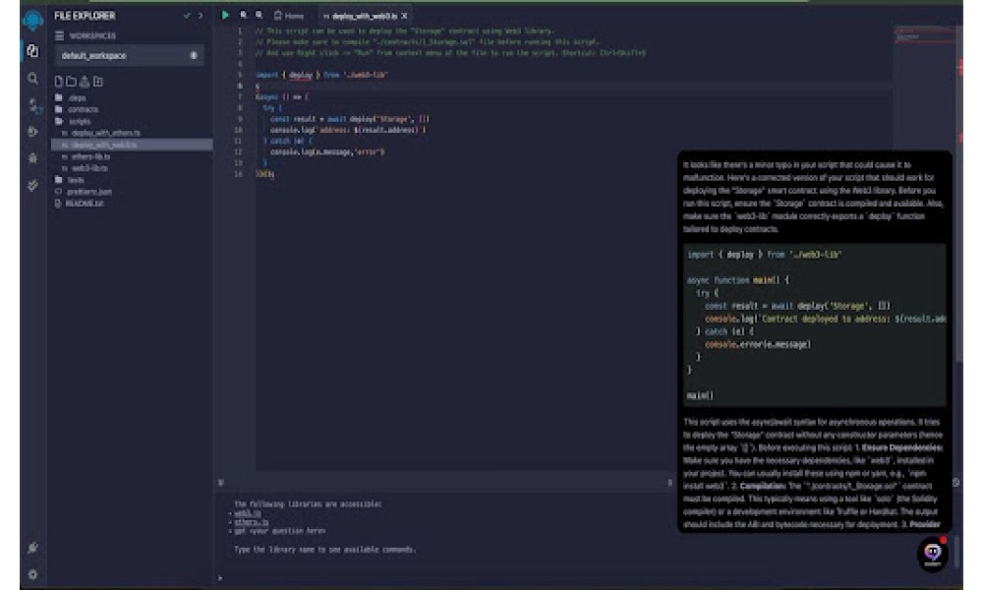Expand the .deps folder
Screen dimensions: 983x590
click(70, 97)
